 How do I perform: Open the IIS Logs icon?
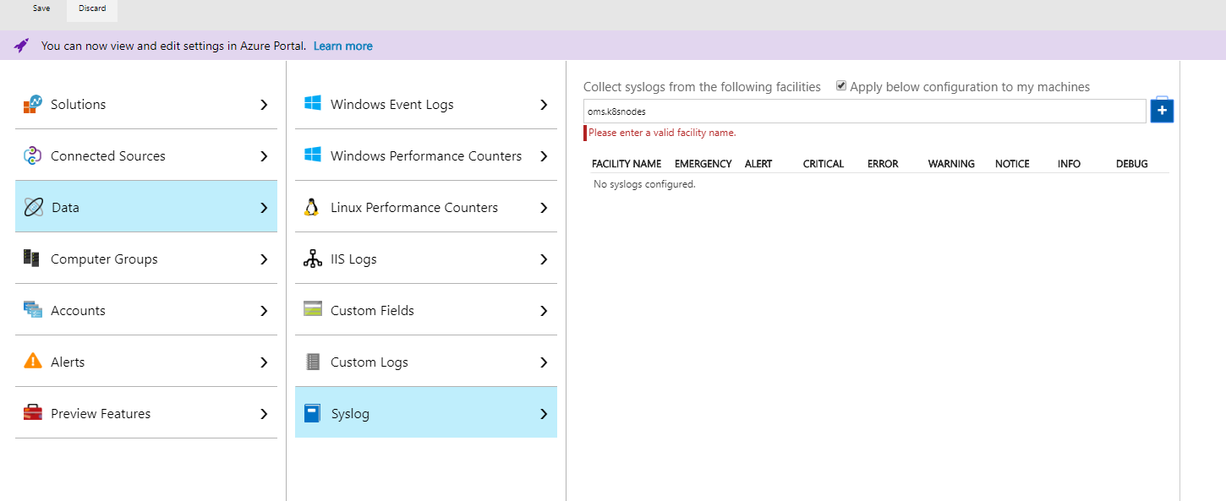[x=314, y=259]
